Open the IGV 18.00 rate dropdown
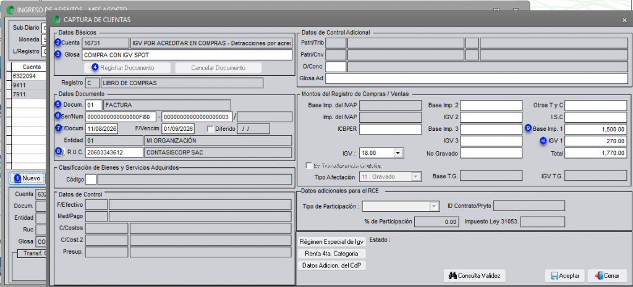The width and height of the screenshot is (633, 287). point(397,153)
